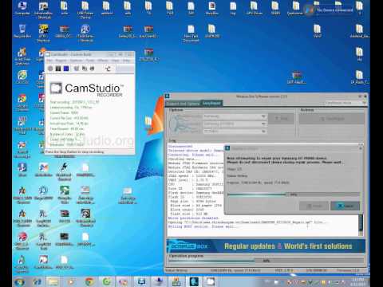Launch Internet Explorer from the taskbar

[x=38, y=282]
